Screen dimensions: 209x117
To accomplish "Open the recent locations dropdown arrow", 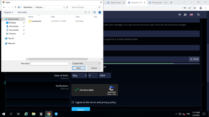I will (12, 7).
